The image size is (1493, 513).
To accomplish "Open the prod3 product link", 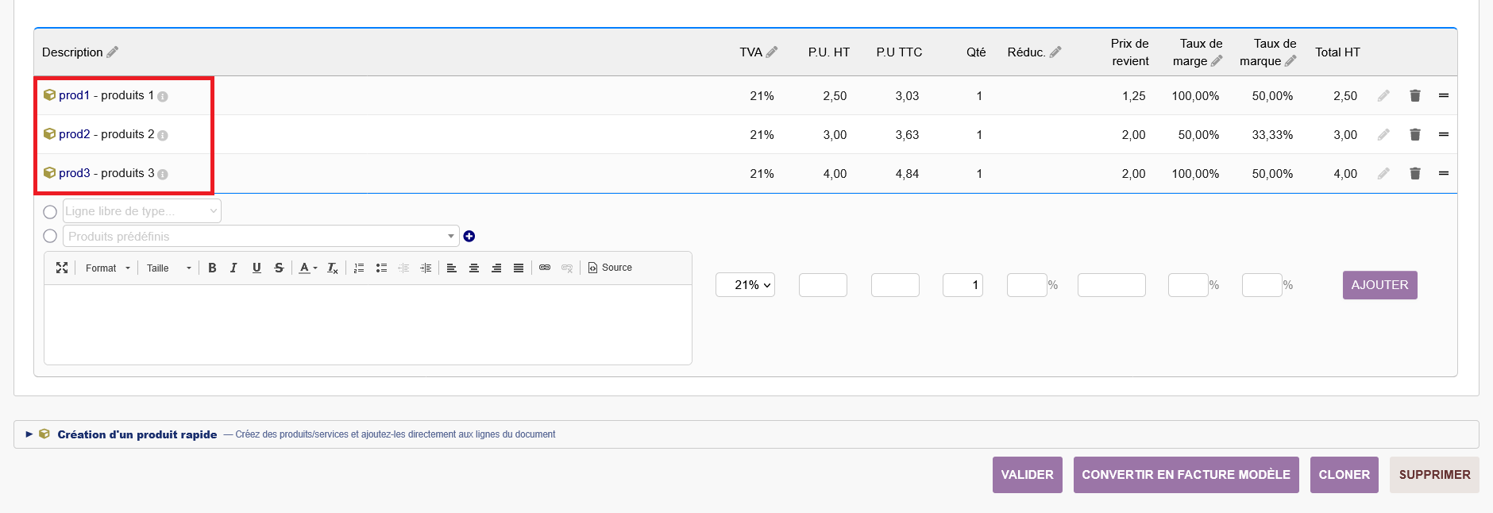I will pos(74,173).
